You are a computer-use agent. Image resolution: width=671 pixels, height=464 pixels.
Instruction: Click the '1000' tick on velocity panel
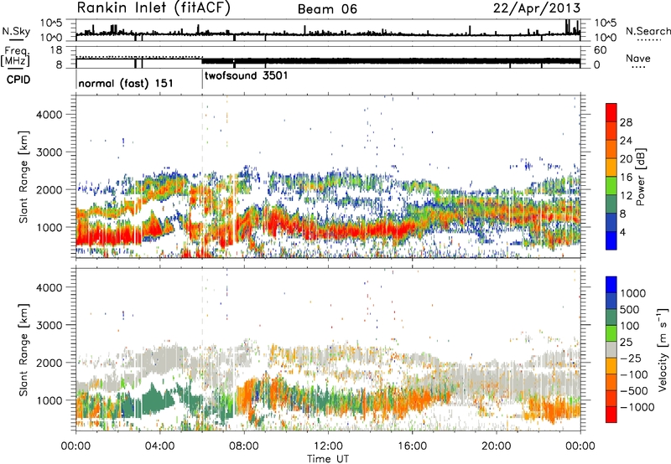(49, 400)
